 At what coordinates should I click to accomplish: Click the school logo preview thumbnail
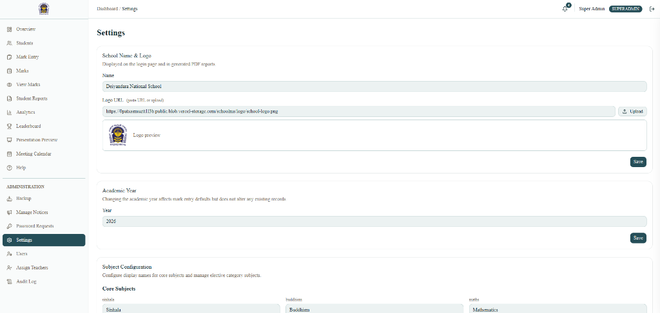click(x=117, y=135)
